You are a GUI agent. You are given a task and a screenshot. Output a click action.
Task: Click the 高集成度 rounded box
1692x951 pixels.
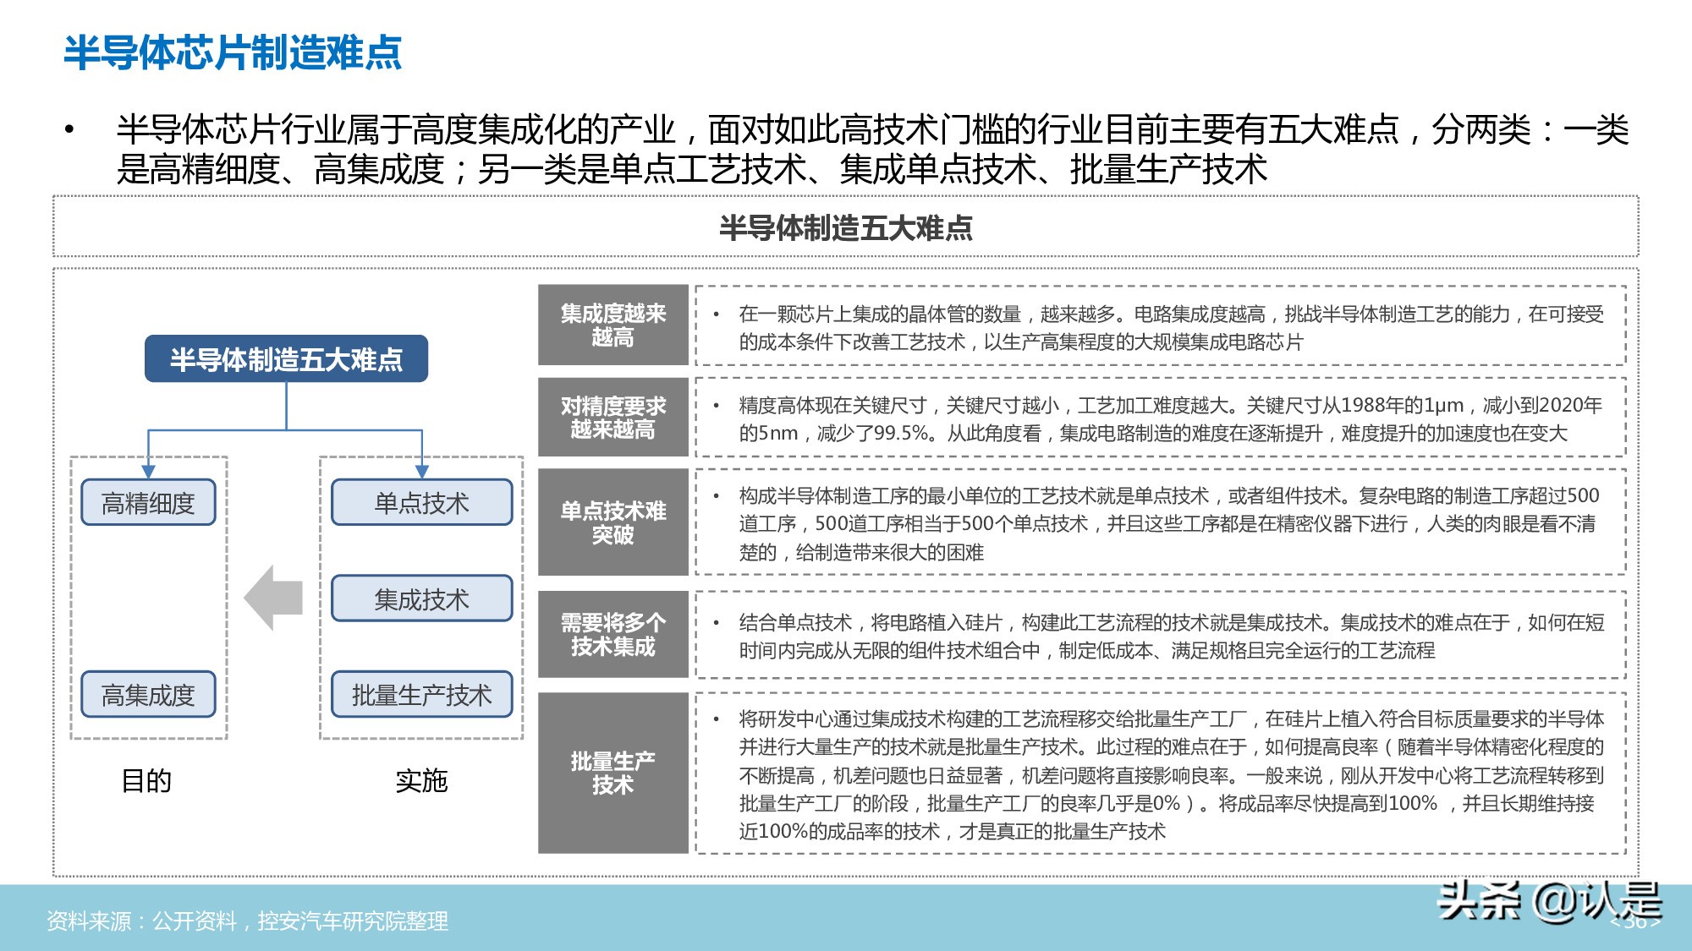149,696
